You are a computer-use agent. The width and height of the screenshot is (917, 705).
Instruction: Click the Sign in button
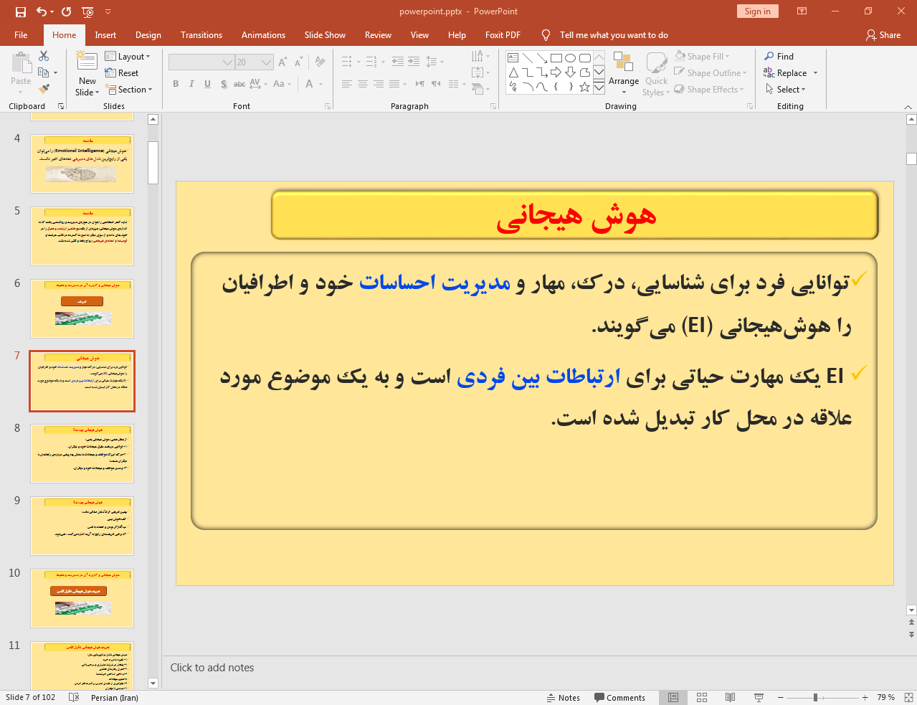(x=757, y=11)
